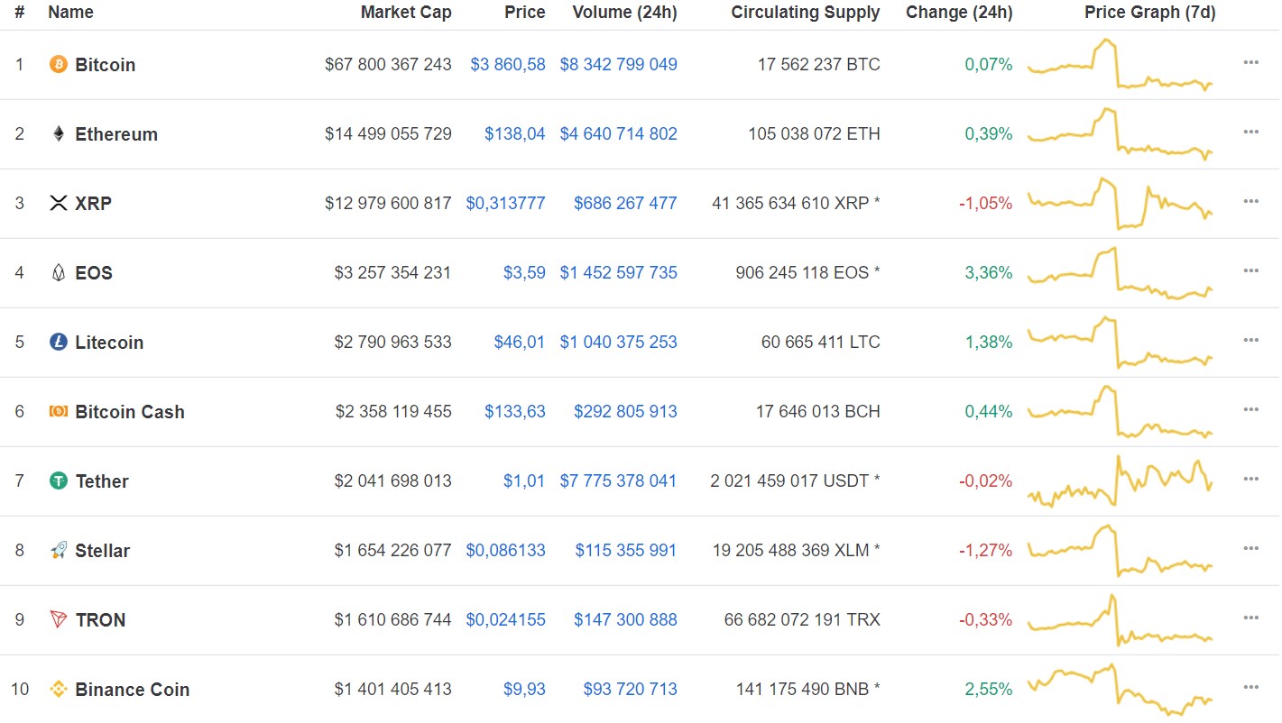Open the three-dot menu for Bitcoin Cash
1282x723 pixels.
tap(1250, 409)
